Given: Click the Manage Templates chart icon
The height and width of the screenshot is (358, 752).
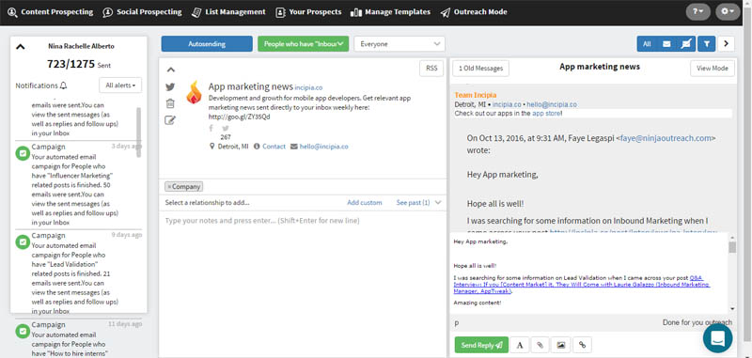Looking at the screenshot, I should 356,12.
